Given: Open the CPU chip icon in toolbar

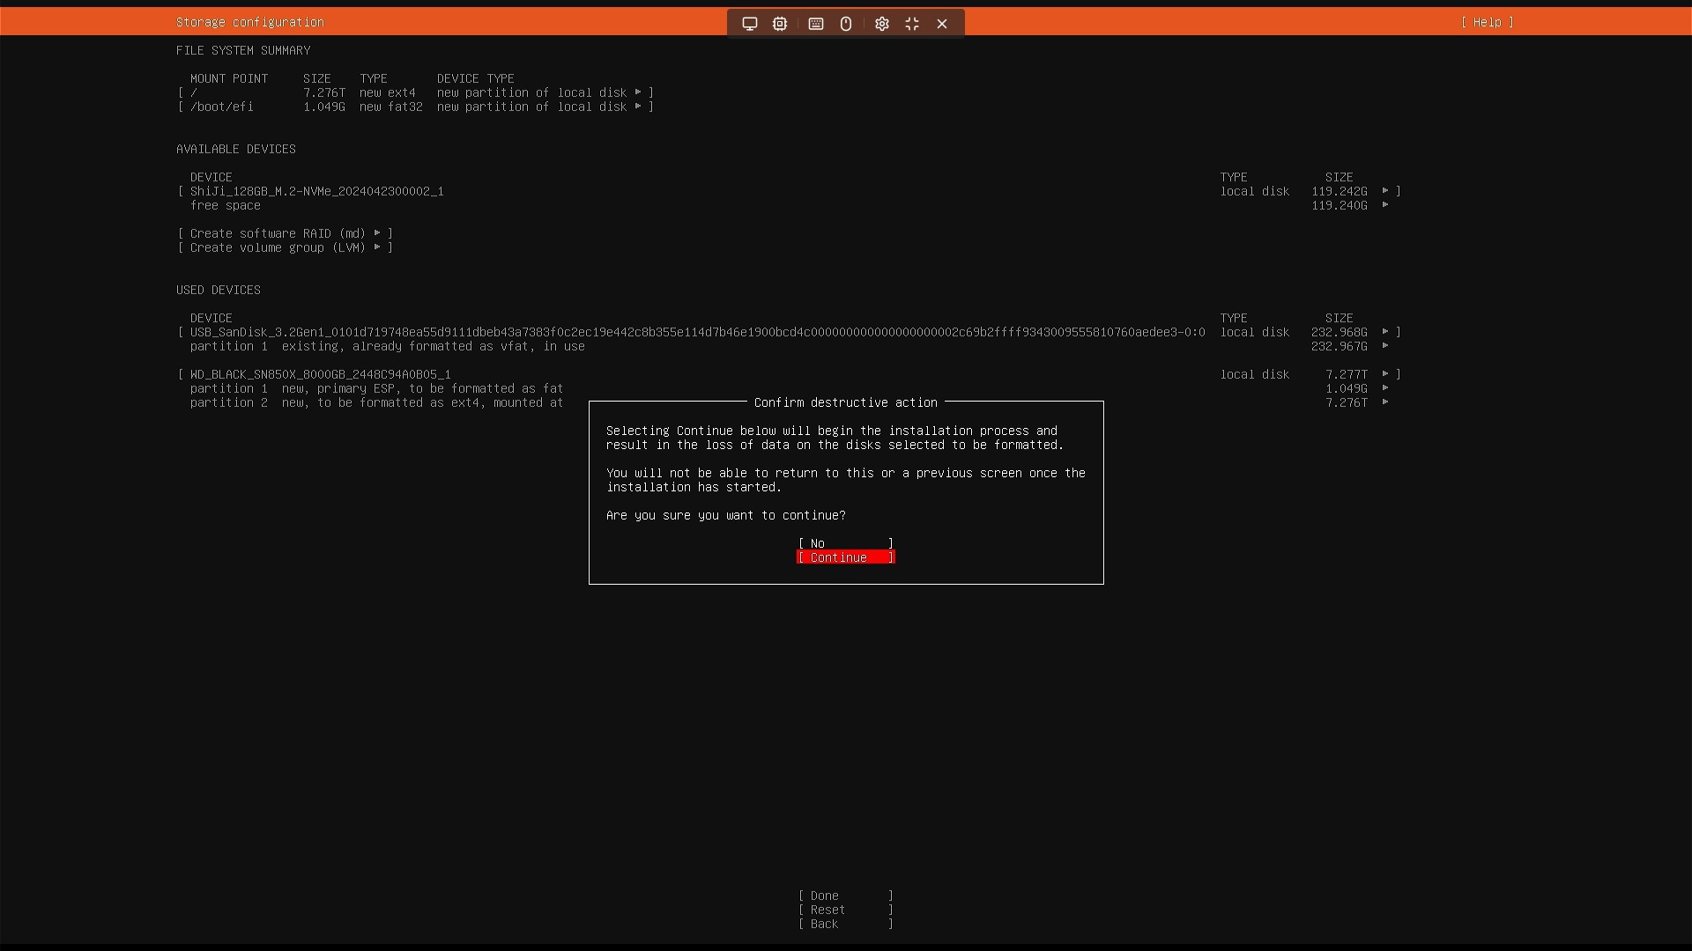Looking at the screenshot, I should click(x=780, y=24).
